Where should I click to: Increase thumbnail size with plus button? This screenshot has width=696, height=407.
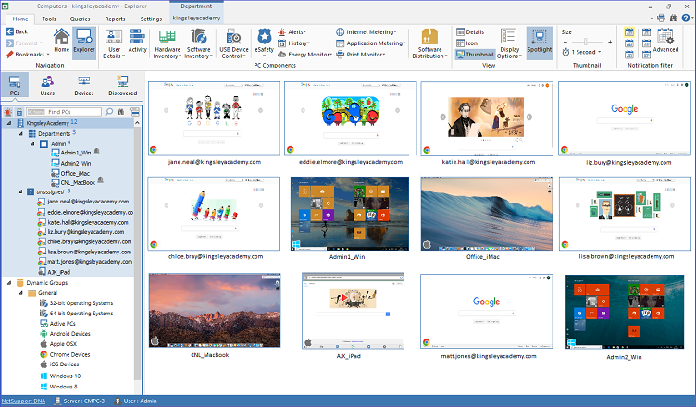pos(610,42)
